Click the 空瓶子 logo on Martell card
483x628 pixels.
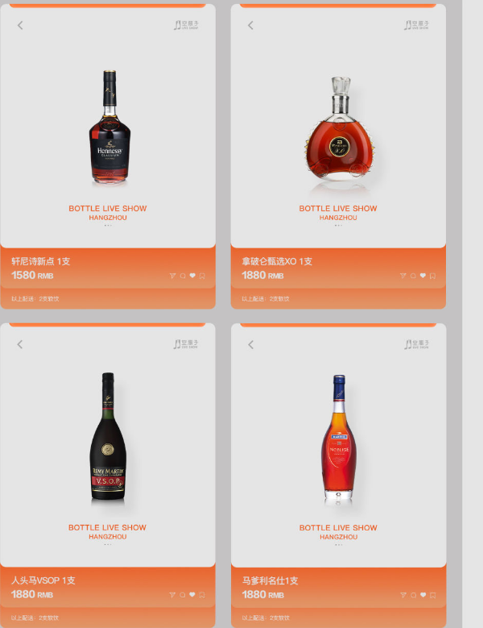click(x=416, y=344)
